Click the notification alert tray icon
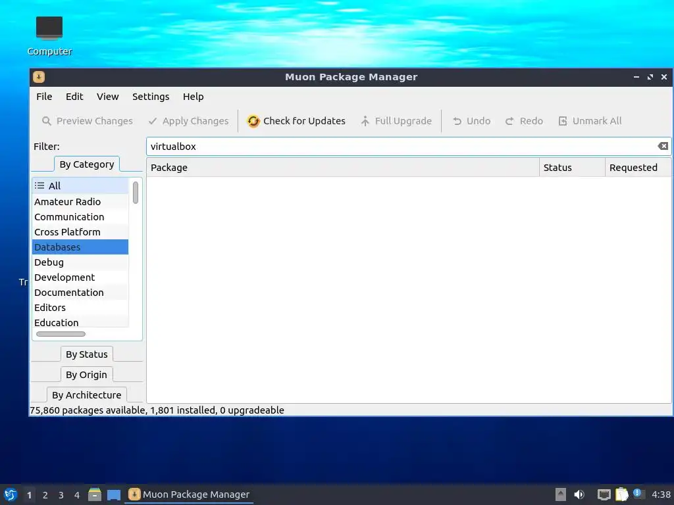The height and width of the screenshot is (505, 674). tap(638, 494)
